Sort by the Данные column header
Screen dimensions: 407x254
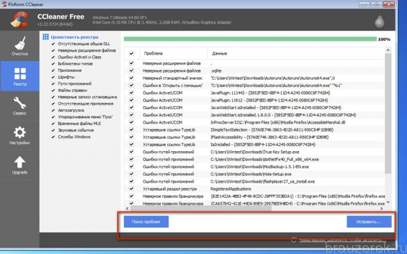click(x=296, y=53)
